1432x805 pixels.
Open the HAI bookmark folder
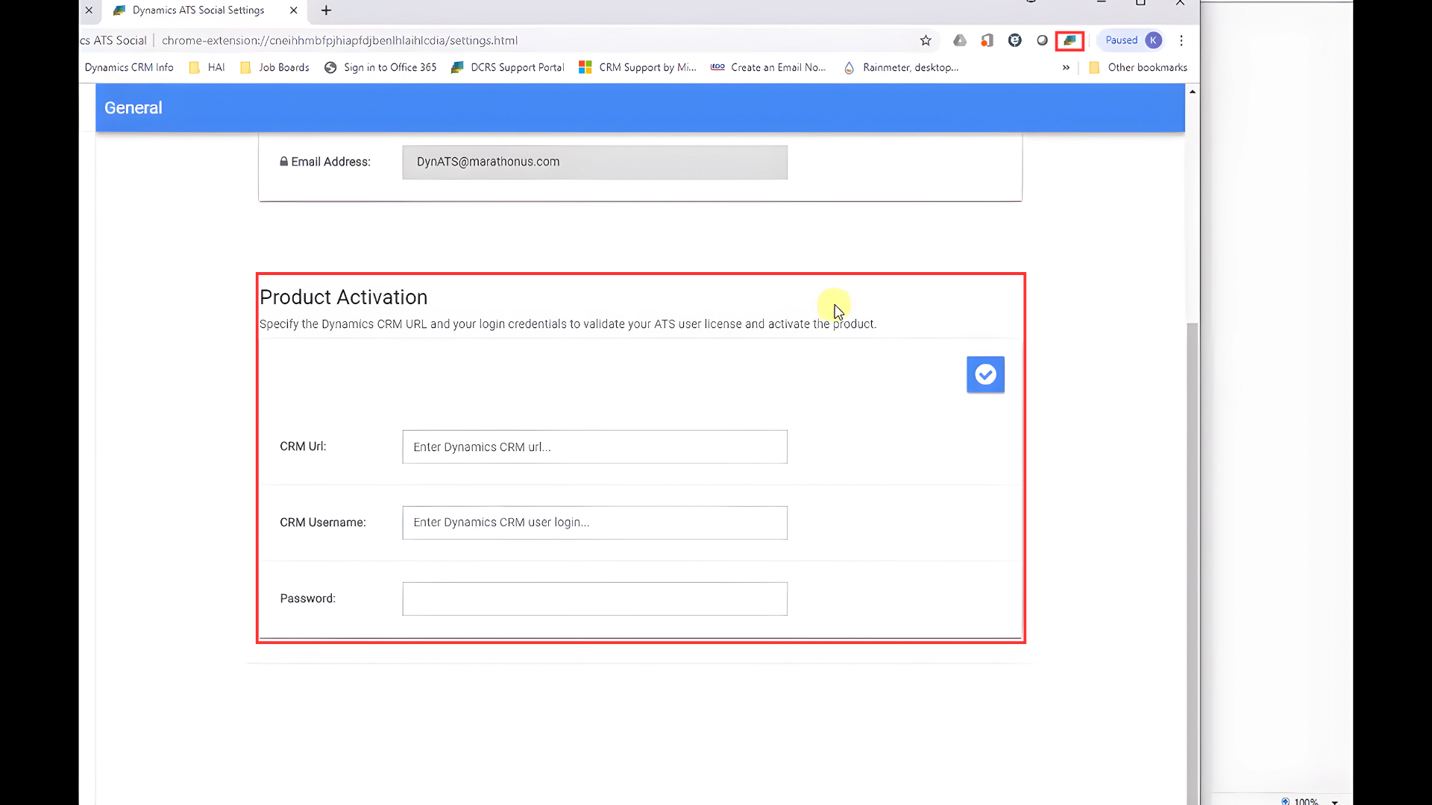(x=207, y=67)
